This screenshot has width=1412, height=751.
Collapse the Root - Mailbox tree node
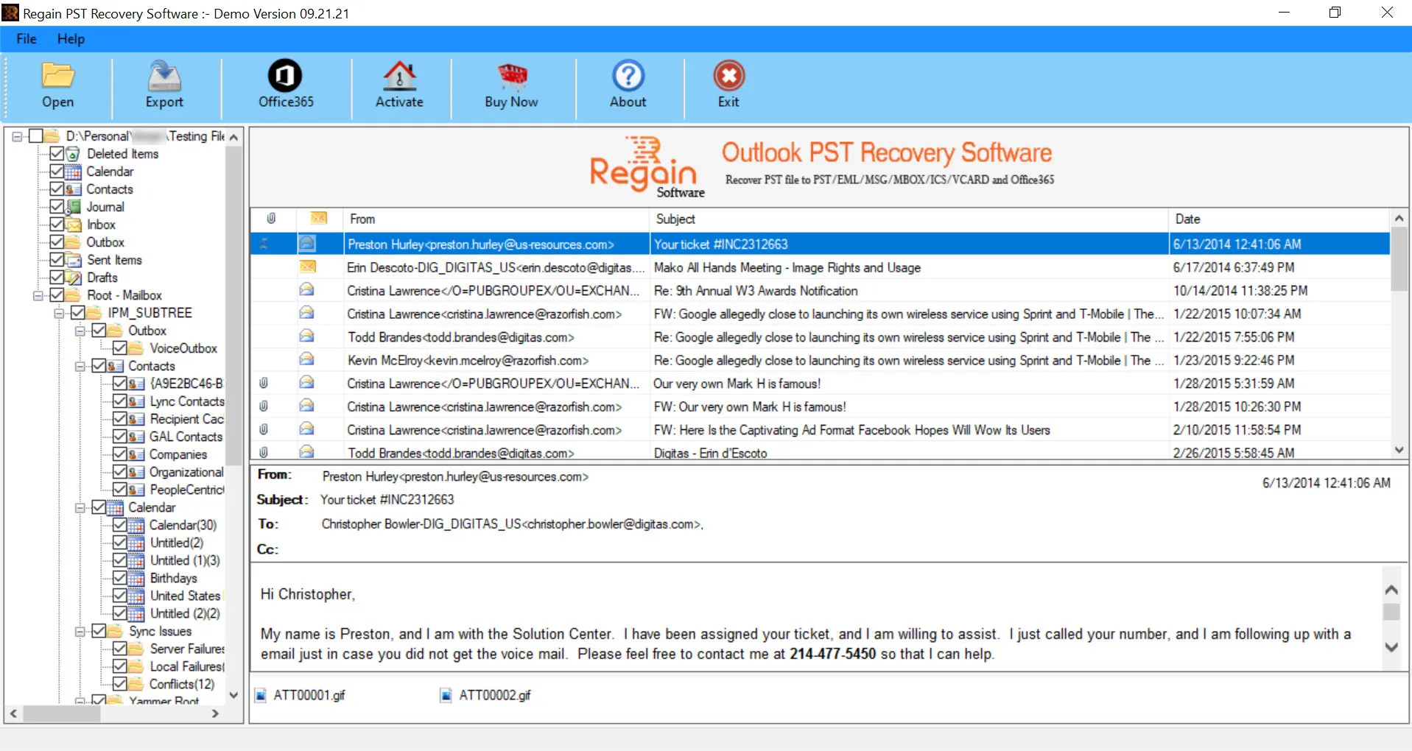[x=38, y=295]
